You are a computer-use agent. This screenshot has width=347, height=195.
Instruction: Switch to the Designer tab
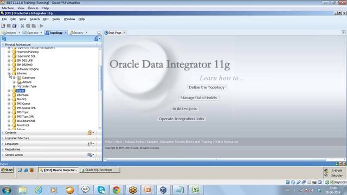coord(11,32)
